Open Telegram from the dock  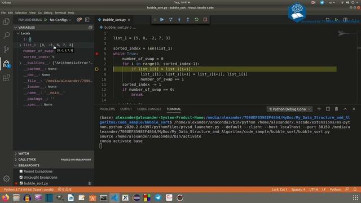[158, 198]
